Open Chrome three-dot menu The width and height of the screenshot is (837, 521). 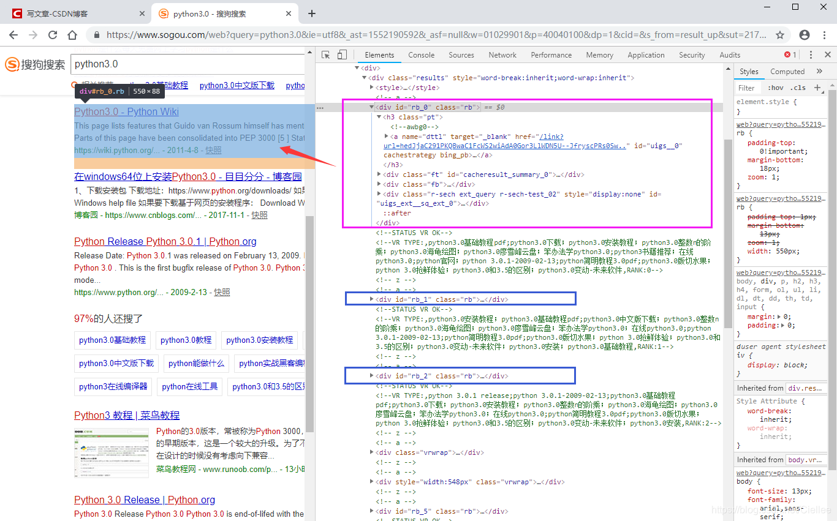click(824, 35)
